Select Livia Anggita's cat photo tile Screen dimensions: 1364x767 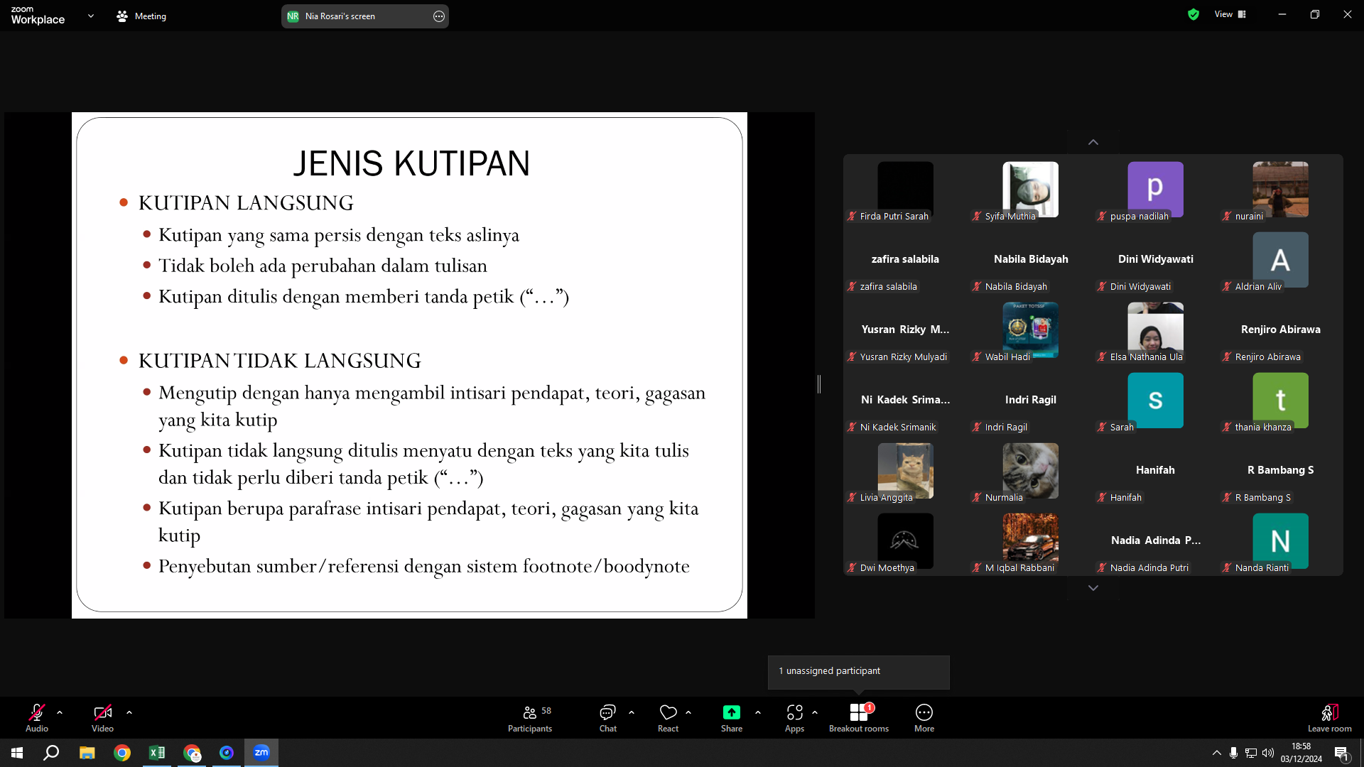coord(906,471)
